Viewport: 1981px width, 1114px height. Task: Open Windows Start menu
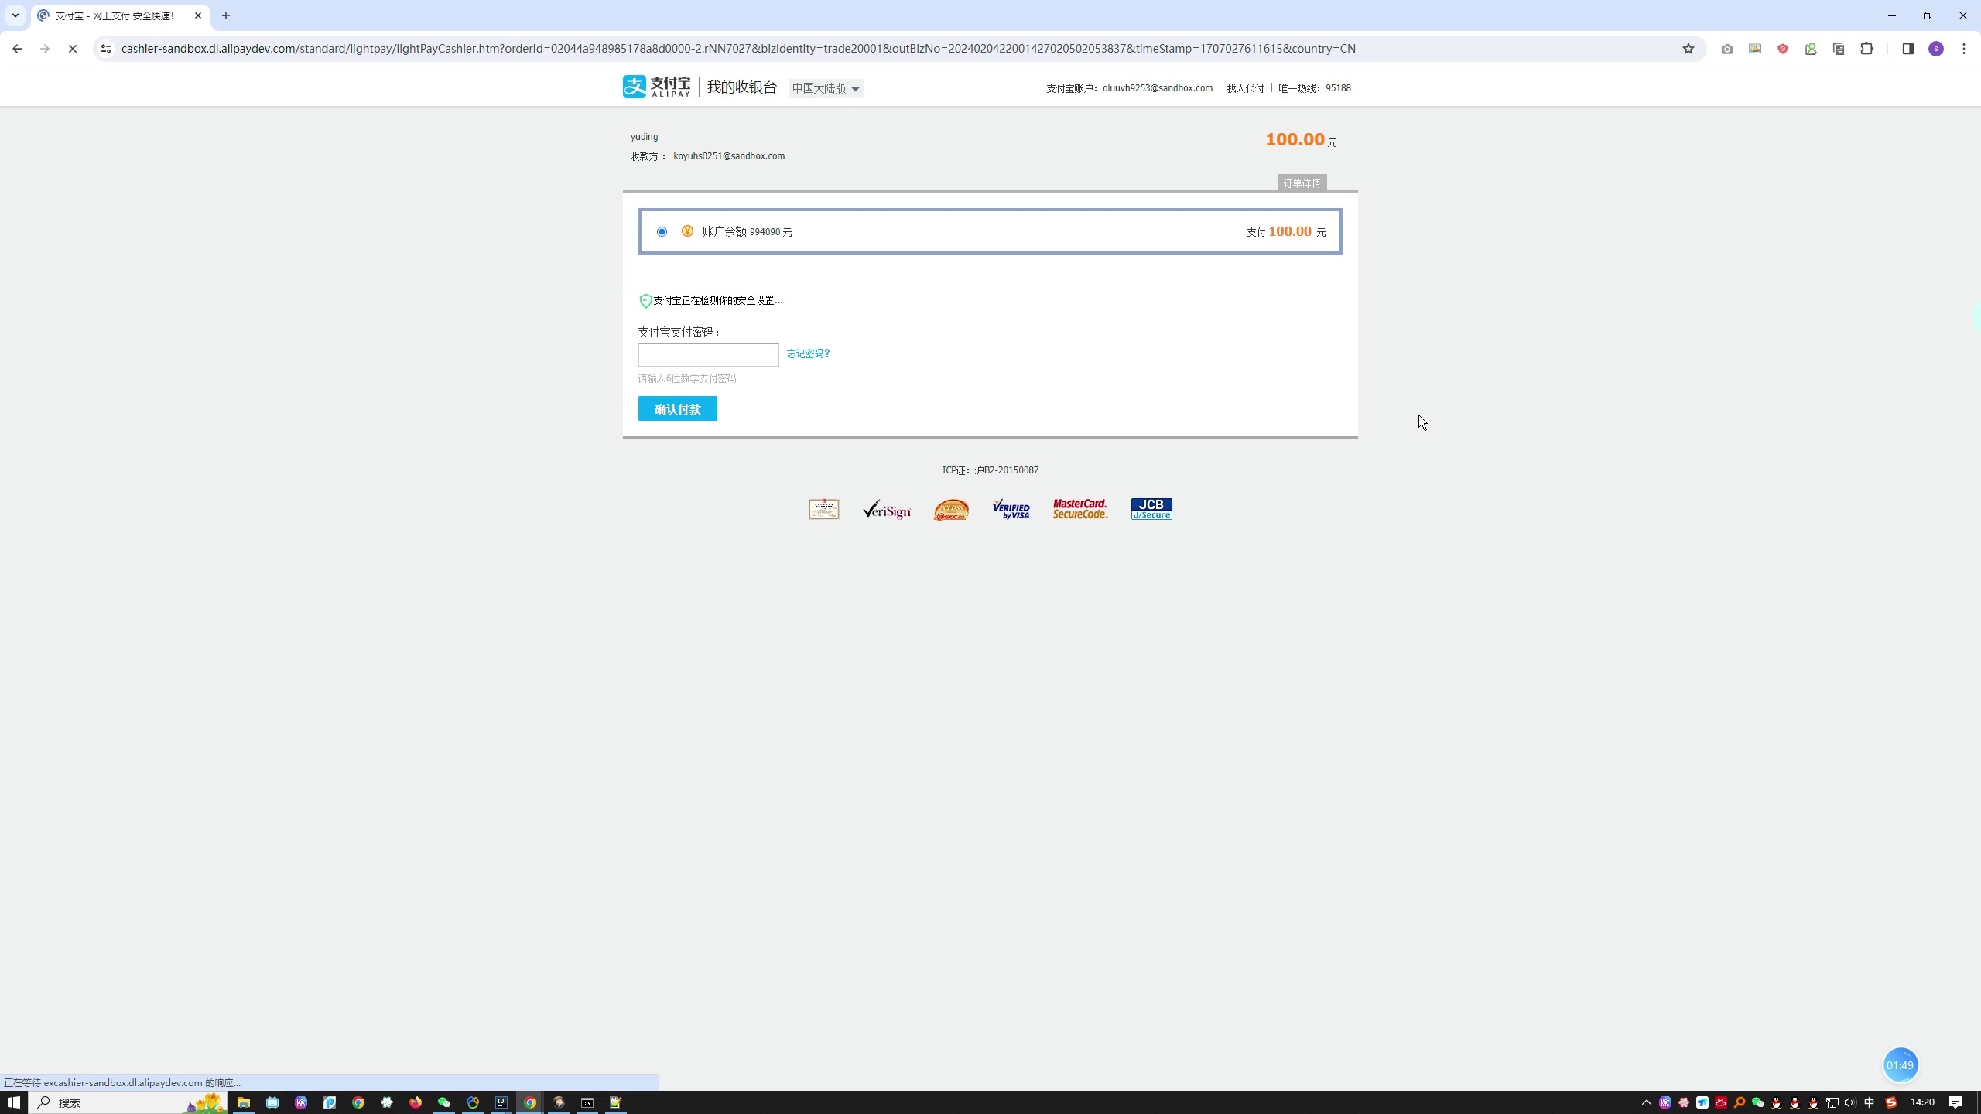[x=14, y=1102]
